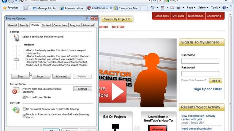
Task: Click the Print icon
Action: (178, 8)
